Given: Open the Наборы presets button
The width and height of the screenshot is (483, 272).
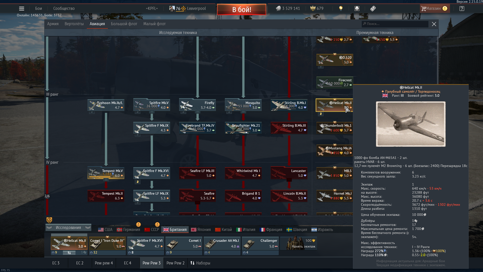Looking at the screenshot, I should click(x=200, y=263).
